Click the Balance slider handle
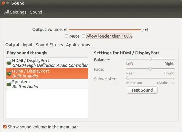Viewport: 182px width, 132px height. pyautogui.click(x=150, y=59)
